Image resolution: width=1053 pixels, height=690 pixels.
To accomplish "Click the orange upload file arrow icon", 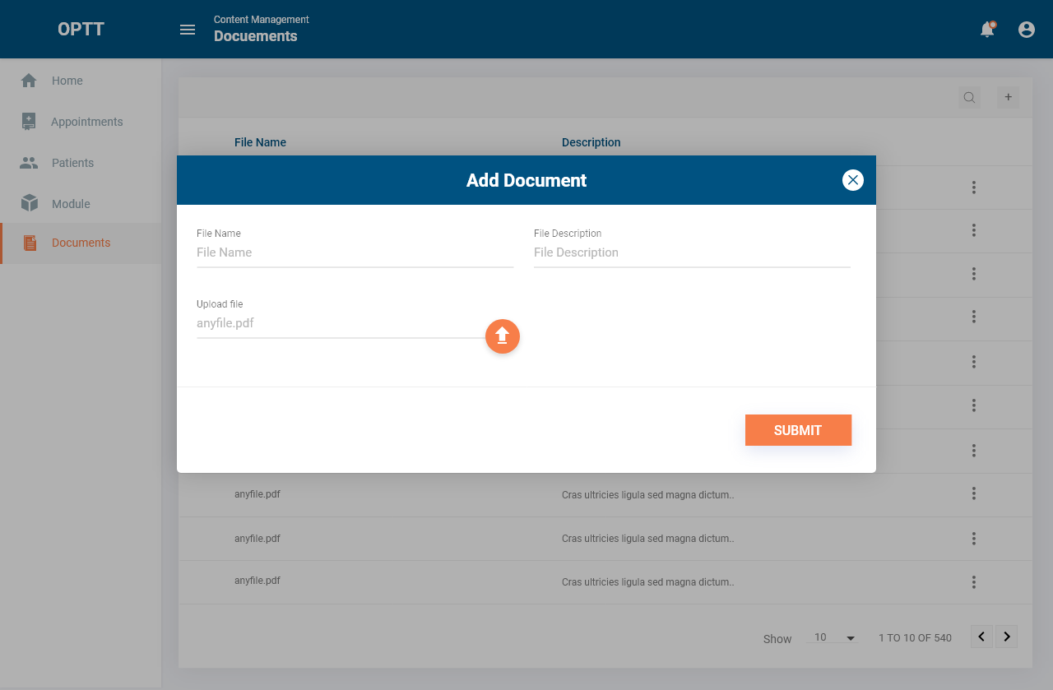I will point(503,336).
